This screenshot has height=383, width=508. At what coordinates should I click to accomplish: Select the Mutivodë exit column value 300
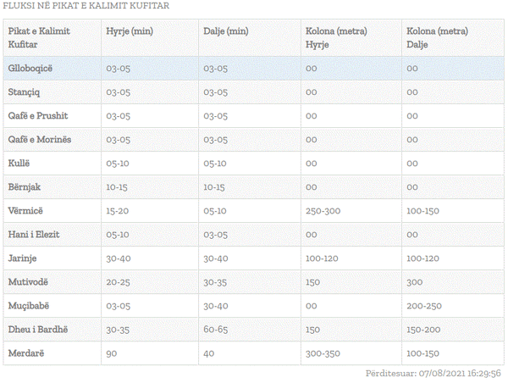(x=414, y=282)
